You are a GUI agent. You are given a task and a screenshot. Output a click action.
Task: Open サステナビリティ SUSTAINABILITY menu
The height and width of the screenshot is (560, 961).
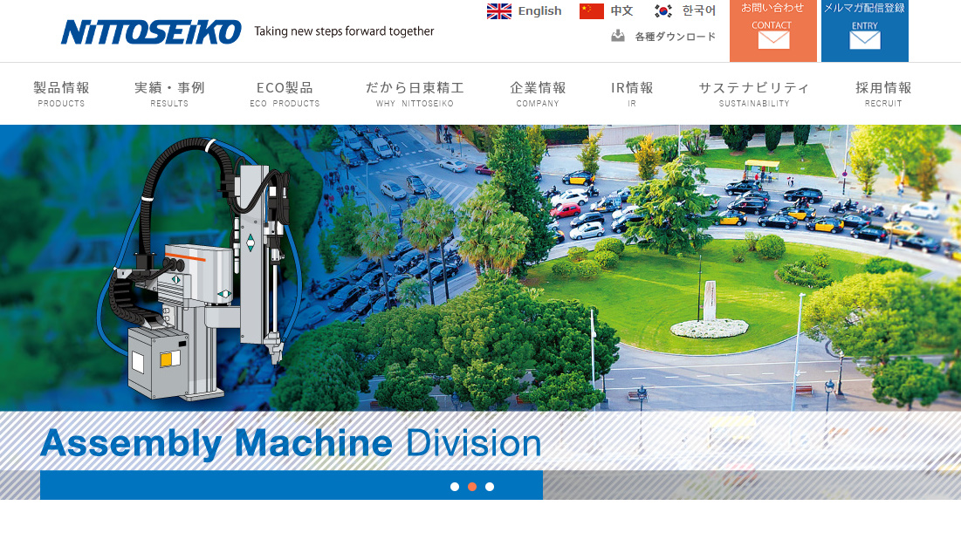coord(754,93)
